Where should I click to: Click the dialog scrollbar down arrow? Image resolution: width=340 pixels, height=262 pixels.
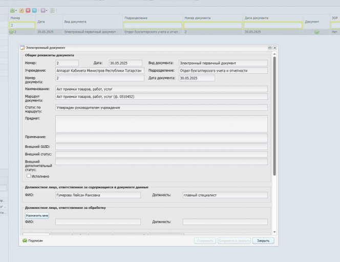click(274, 232)
